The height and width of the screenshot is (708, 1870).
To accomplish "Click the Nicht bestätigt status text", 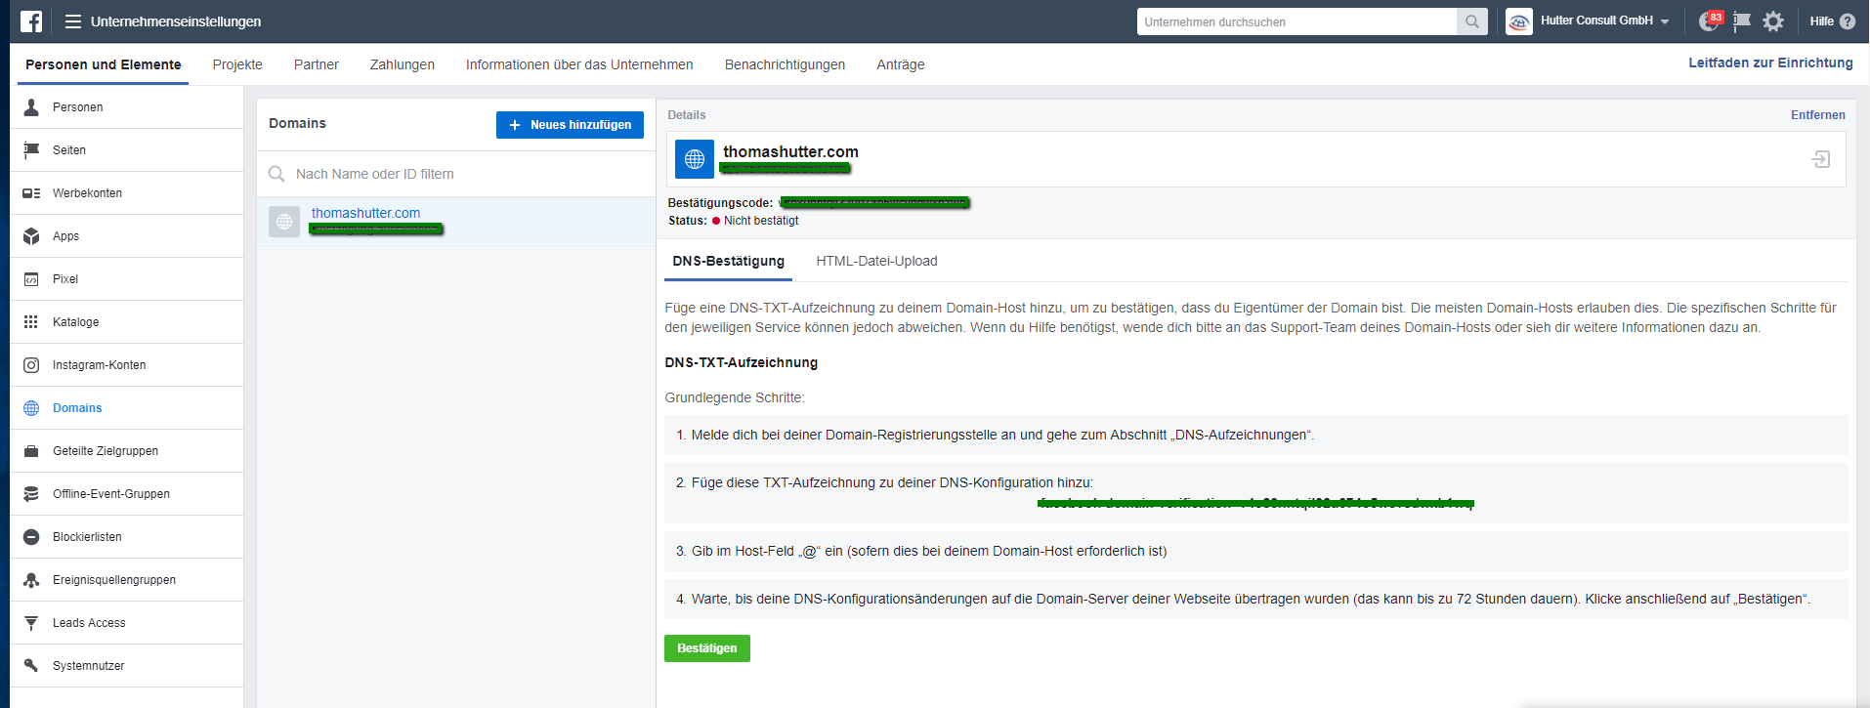I will 761,221.
